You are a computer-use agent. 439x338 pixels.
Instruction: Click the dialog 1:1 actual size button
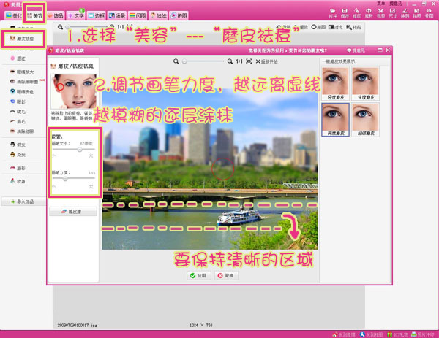point(239,61)
